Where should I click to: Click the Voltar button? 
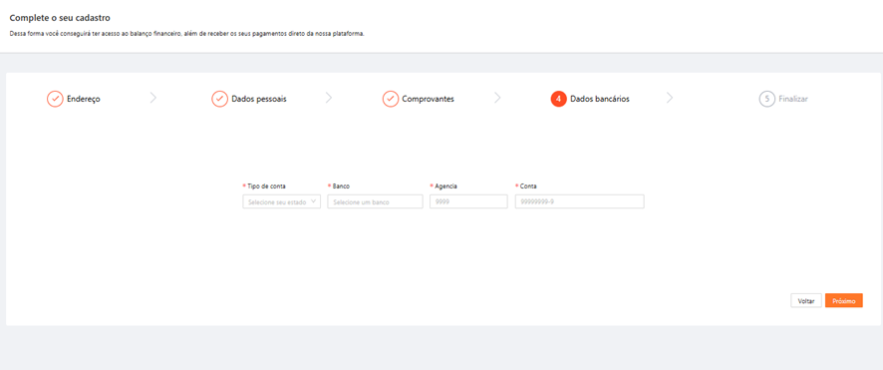tap(806, 301)
